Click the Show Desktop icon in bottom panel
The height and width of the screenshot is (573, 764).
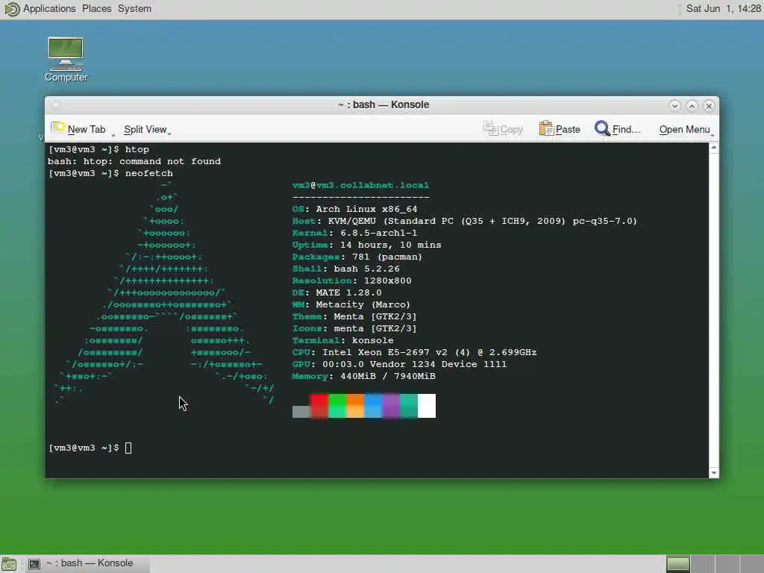(x=9, y=564)
